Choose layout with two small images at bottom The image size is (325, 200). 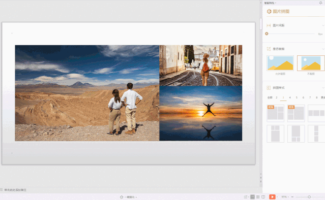point(296,134)
